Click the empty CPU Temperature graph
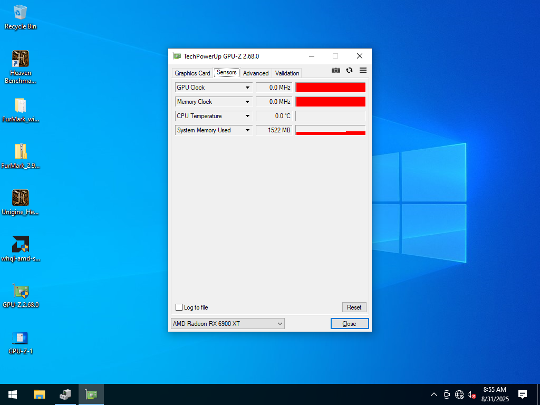The image size is (540, 405). tap(331, 116)
